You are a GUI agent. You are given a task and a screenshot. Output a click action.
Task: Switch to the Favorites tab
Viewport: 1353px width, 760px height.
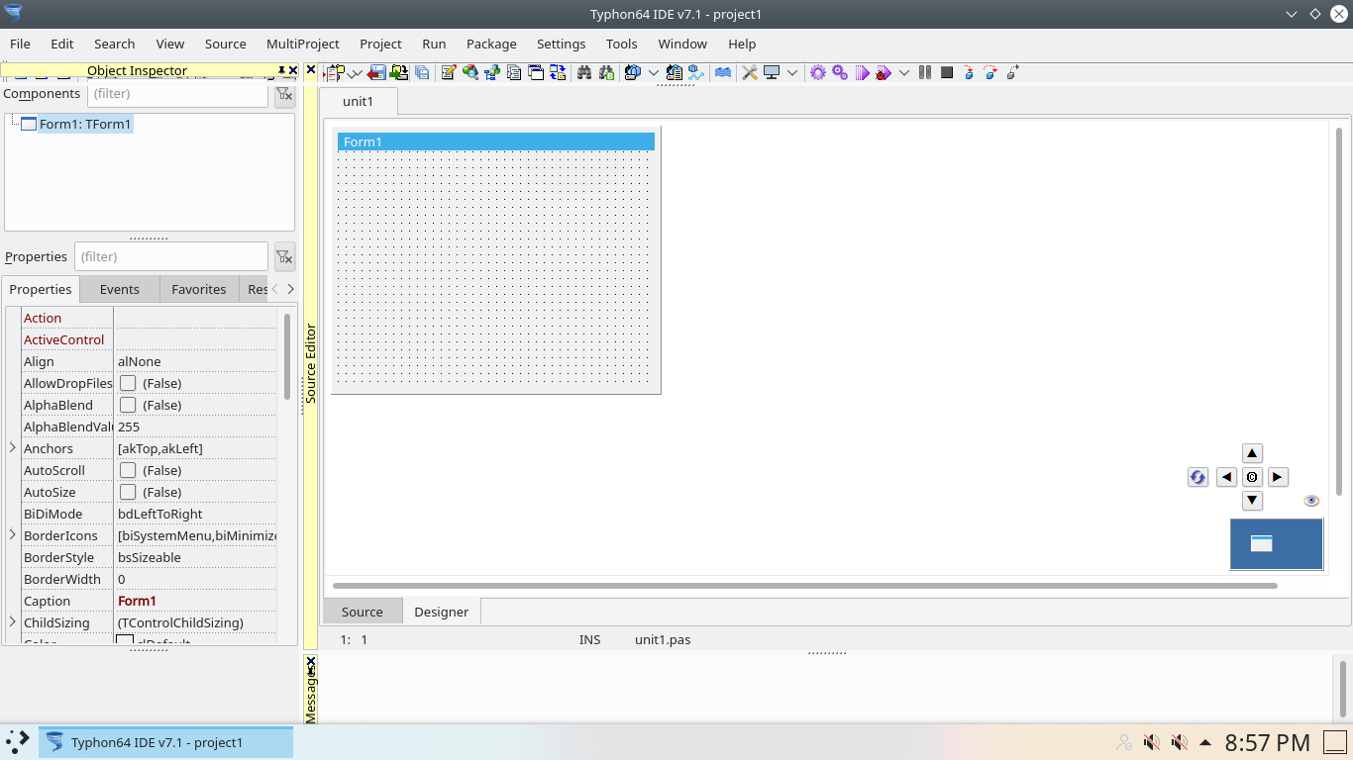(x=198, y=289)
